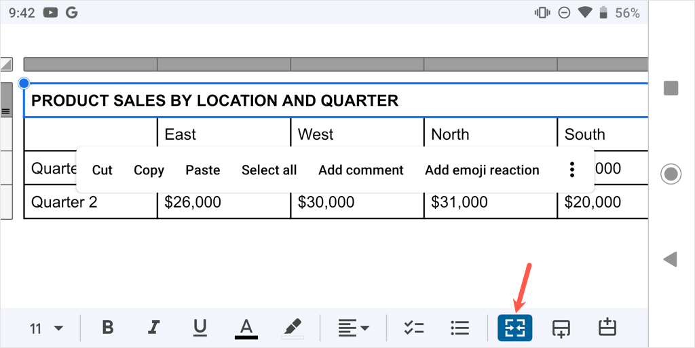Tap insert row below icon

[x=561, y=328]
